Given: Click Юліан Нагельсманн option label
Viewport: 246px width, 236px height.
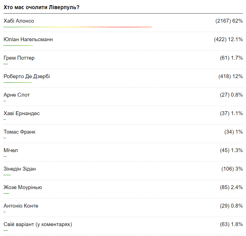Looking at the screenshot, I should point(28,39).
